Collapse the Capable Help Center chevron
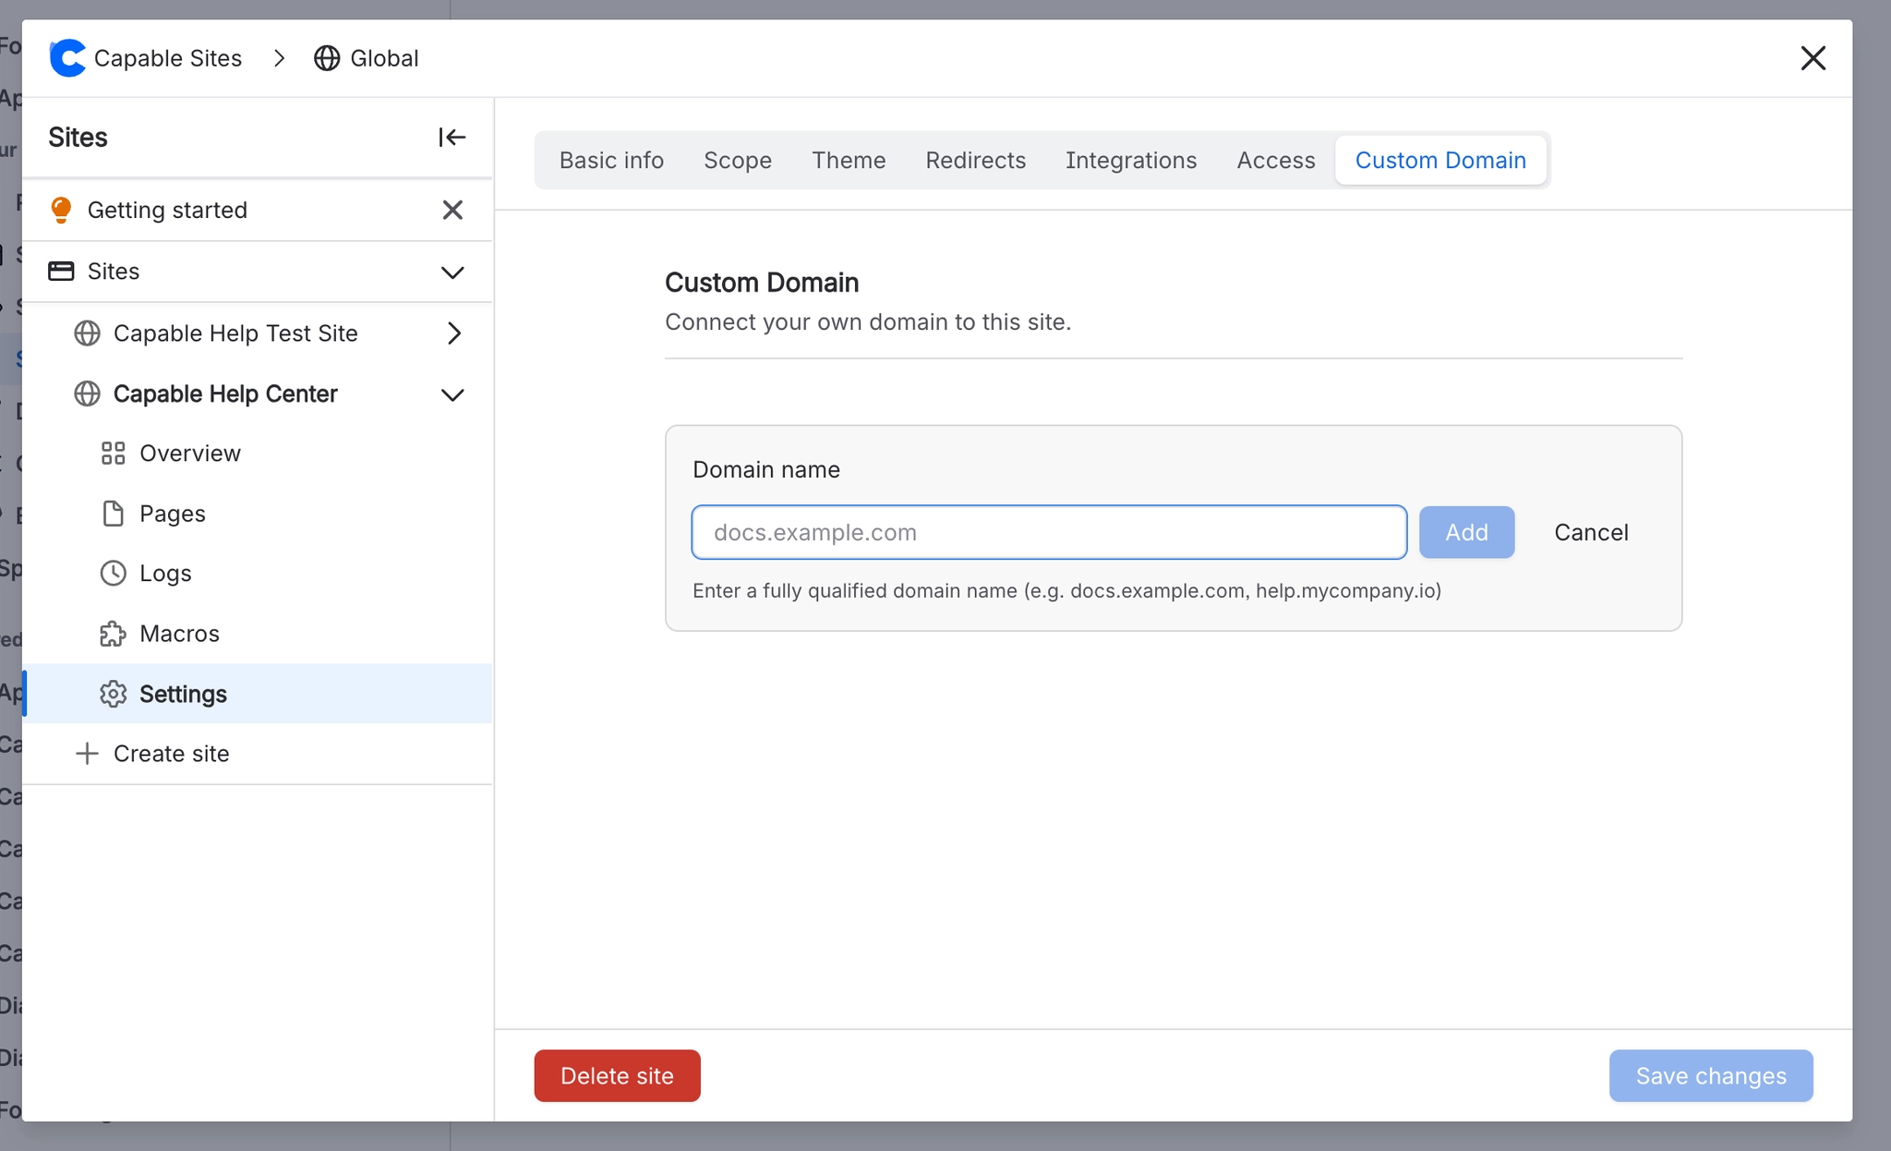The height and width of the screenshot is (1151, 1891). click(x=452, y=395)
